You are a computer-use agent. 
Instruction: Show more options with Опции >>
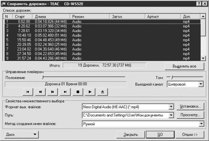tap(190, 134)
